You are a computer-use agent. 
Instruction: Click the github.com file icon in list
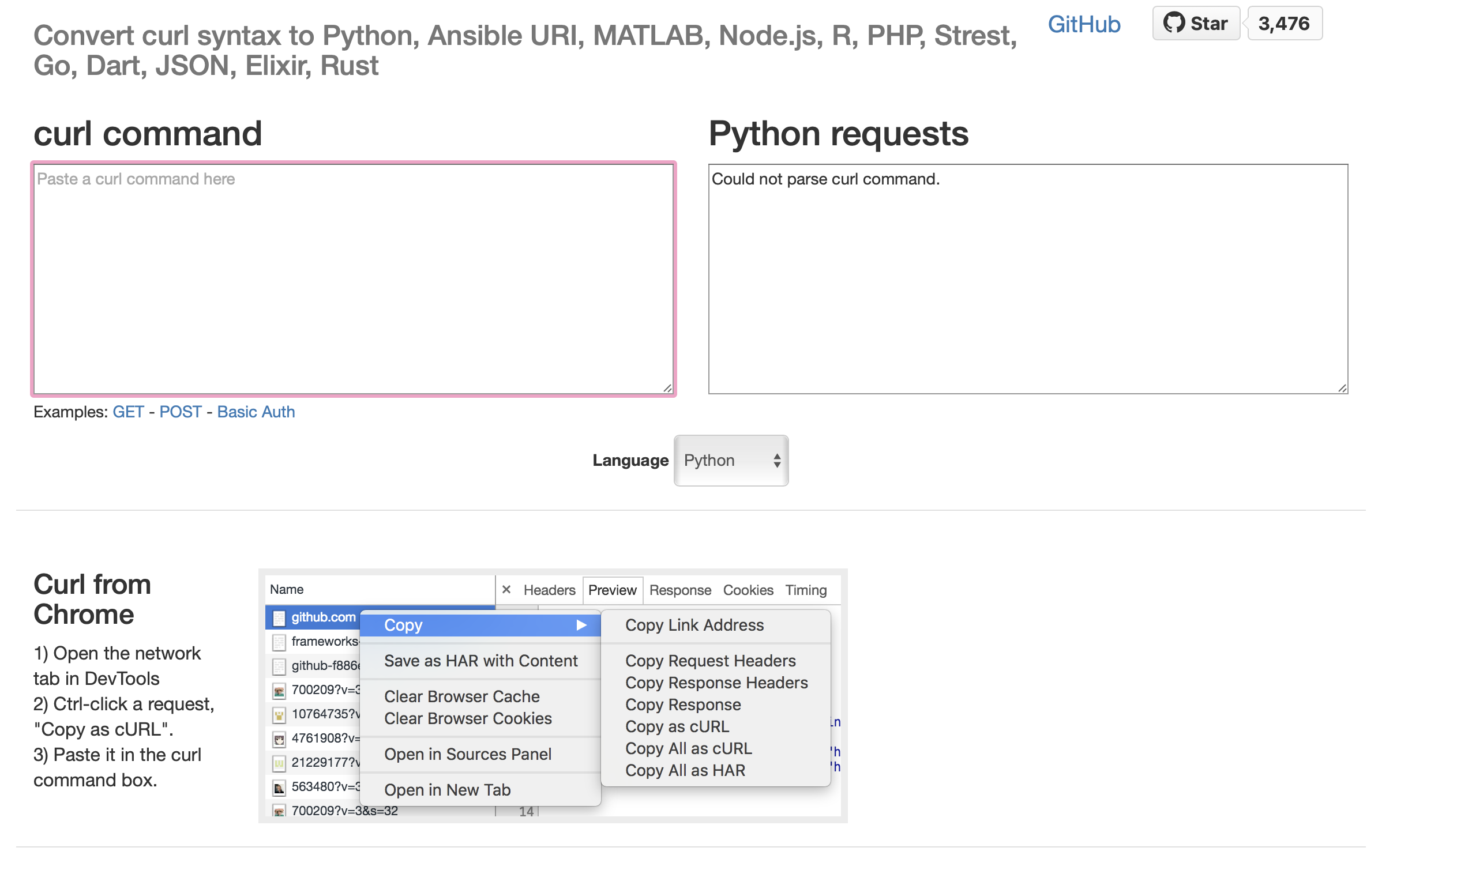click(279, 617)
